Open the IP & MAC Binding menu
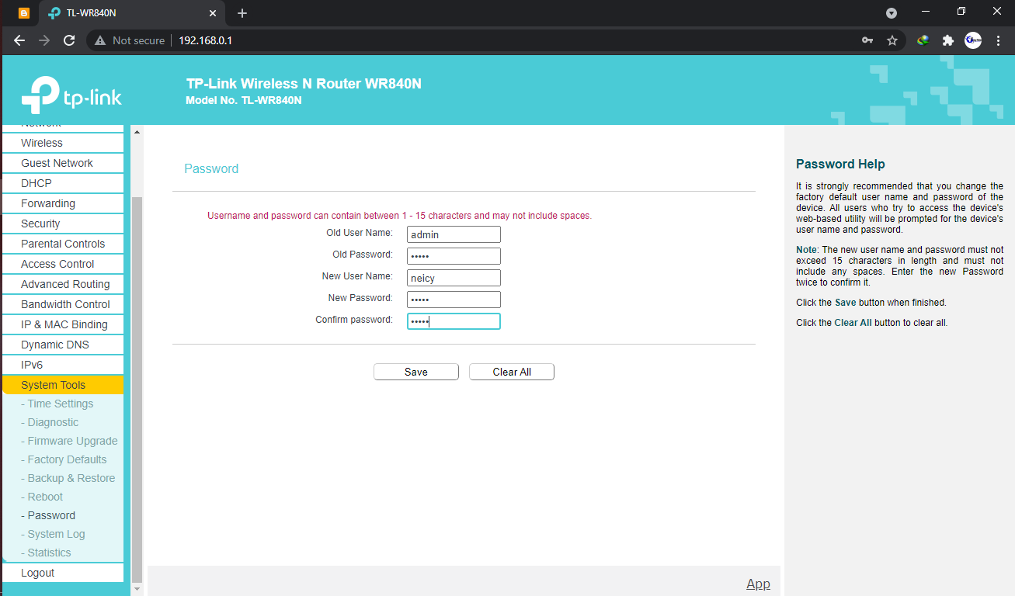Screen dimensions: 1015x596 tap(62, 324)
